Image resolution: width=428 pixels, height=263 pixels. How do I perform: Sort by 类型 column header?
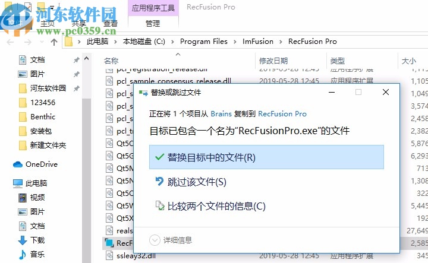click(x=338, y=61)
